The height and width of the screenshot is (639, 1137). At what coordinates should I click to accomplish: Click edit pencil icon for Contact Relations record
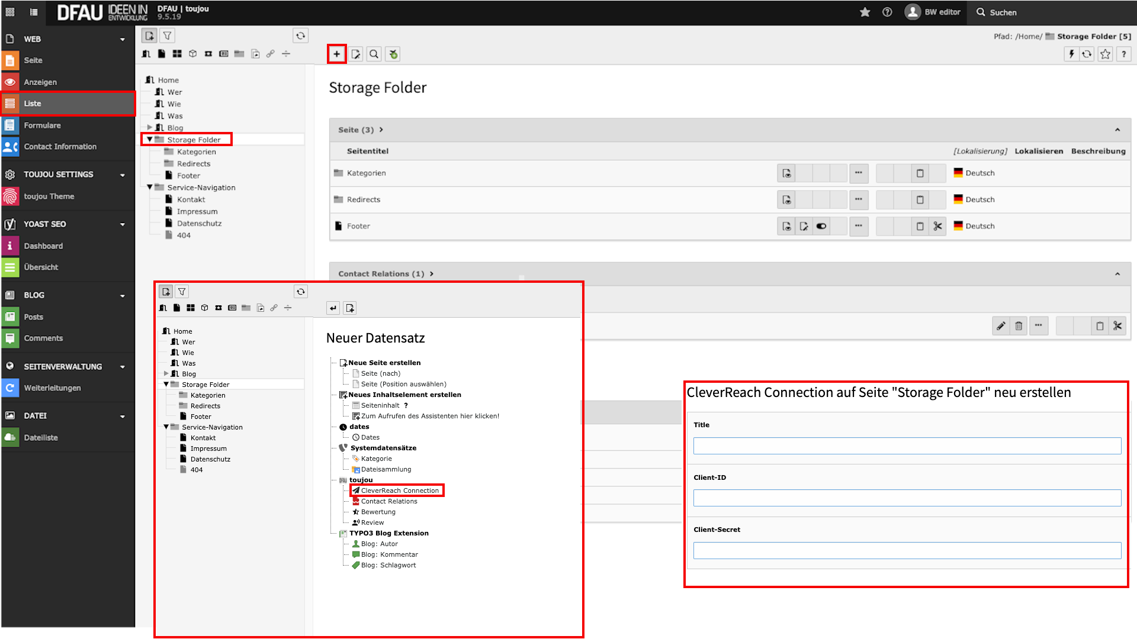click(x=1001, y=326)
